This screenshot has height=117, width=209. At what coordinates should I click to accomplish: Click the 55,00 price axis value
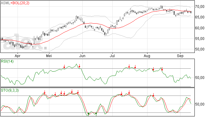[x=200, y=39]
